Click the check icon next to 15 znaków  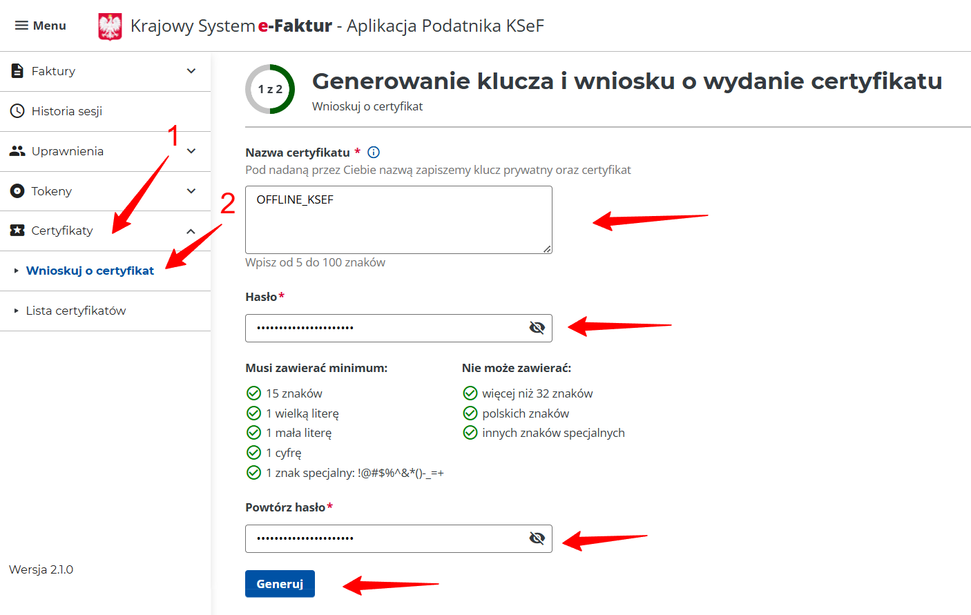pos(253,393)
